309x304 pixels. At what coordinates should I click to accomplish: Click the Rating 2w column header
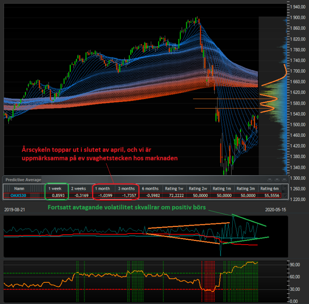198,188
